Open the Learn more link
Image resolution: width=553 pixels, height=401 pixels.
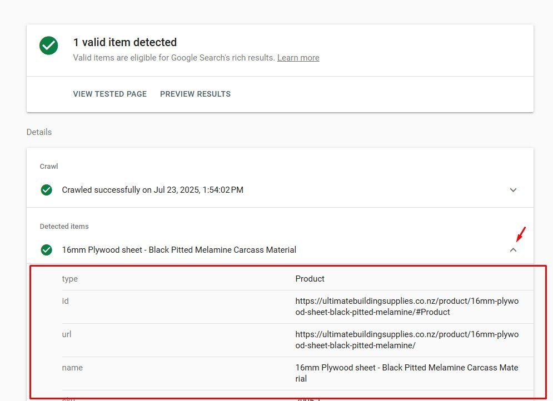tap(298, 58)
